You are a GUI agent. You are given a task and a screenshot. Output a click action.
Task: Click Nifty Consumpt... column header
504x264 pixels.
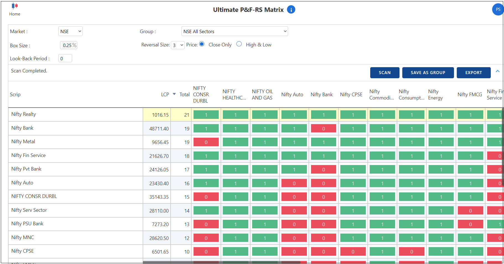click(411, 95)
